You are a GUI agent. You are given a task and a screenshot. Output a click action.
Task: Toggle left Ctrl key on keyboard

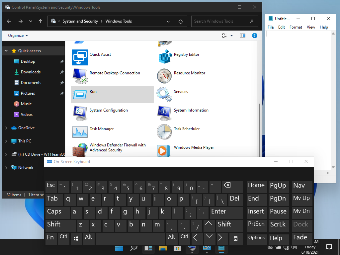tap(63, 239)
